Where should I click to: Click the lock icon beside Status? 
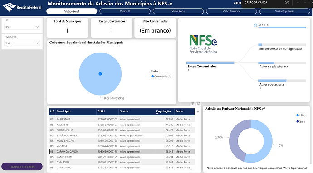pos(255,25)
